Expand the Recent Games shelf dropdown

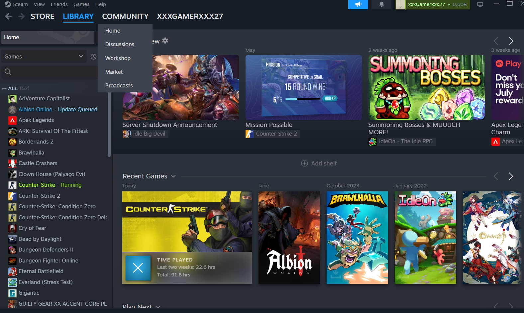pos(173,176)
